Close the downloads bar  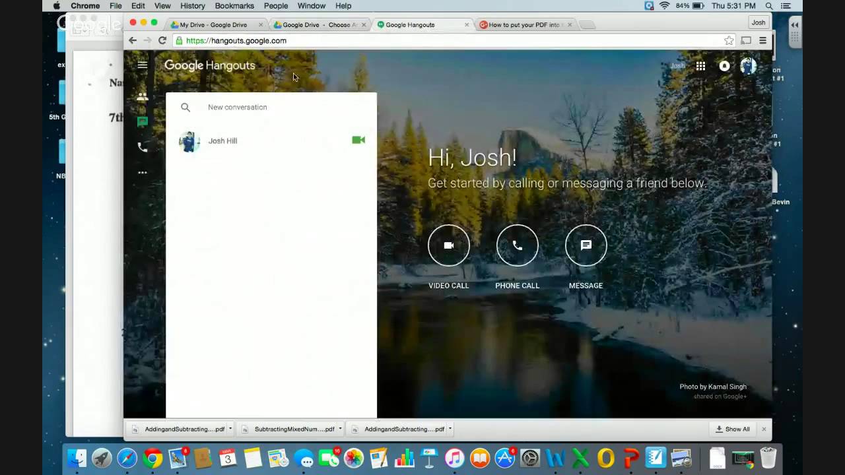pyautogui.click(x=764, y=429)
